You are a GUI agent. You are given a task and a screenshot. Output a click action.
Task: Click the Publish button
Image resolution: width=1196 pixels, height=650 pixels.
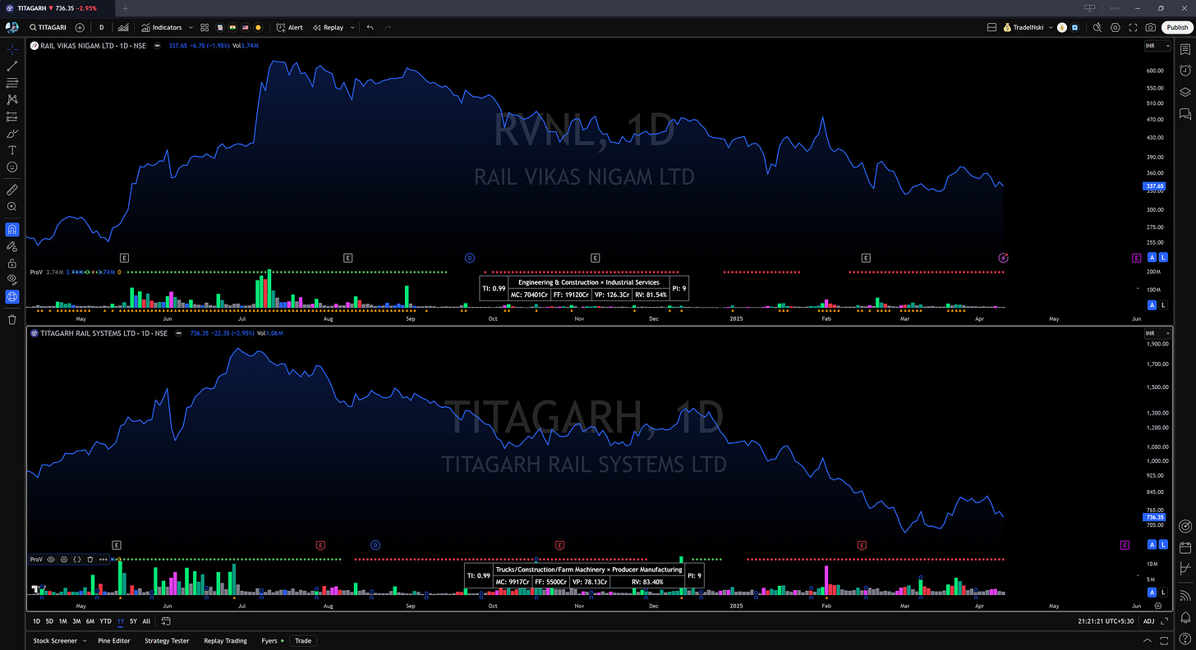1176,27
